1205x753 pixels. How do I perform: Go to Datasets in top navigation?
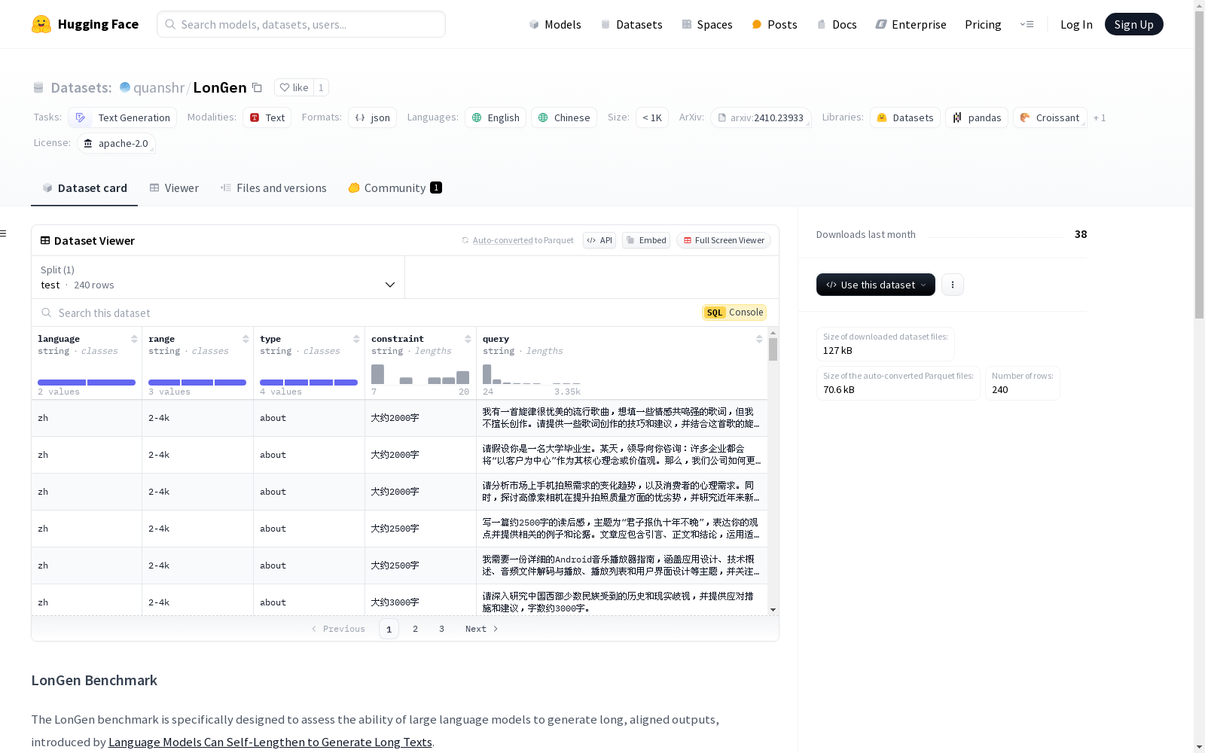click(x=631, y=24)
